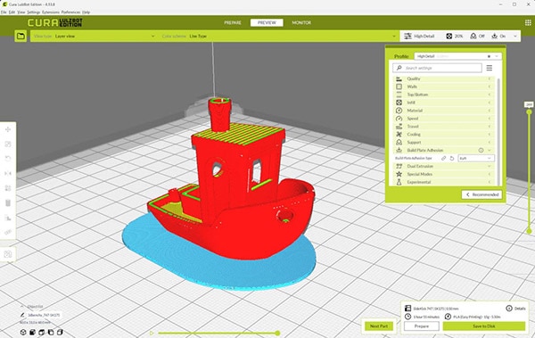The width and height of the screenshot is (535, 338).
Task: Expand the Walls settings category
Action: 444,87
